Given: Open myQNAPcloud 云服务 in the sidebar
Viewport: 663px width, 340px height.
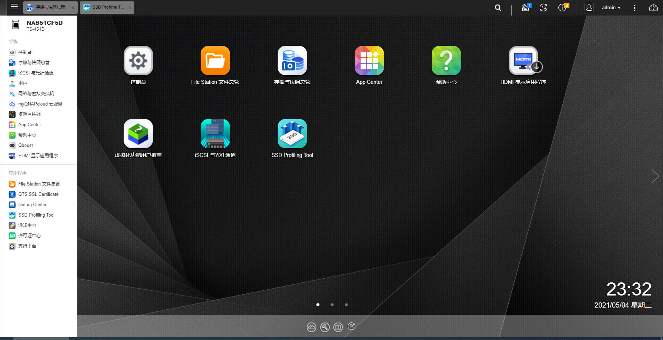Looking at the screenshot, I should click(39, 104).
